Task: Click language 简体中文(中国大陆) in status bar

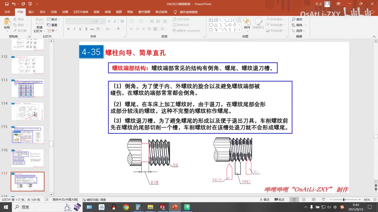Action: (65, 200)
